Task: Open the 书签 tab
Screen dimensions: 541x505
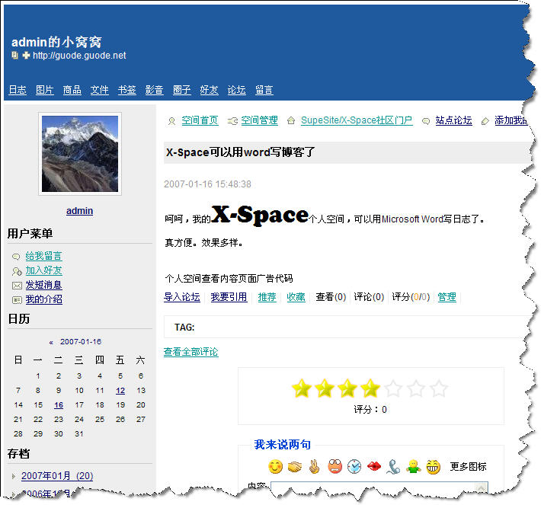Action: point(127,90)
